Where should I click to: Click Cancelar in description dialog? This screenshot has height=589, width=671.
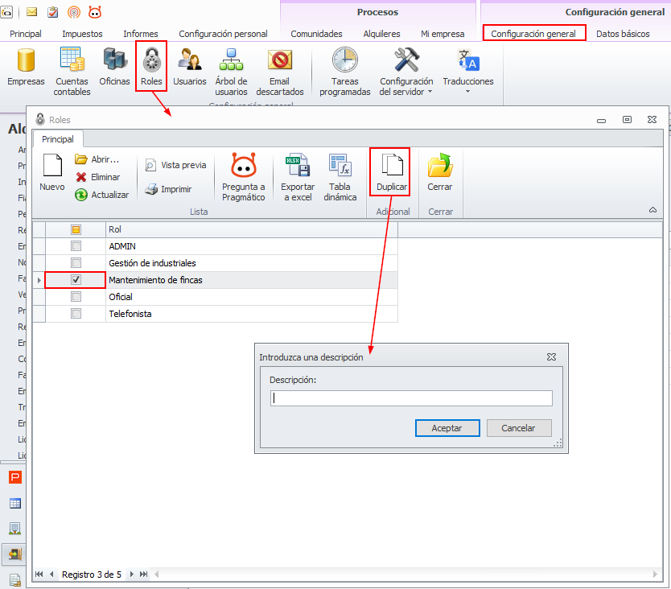click(519, 428)
